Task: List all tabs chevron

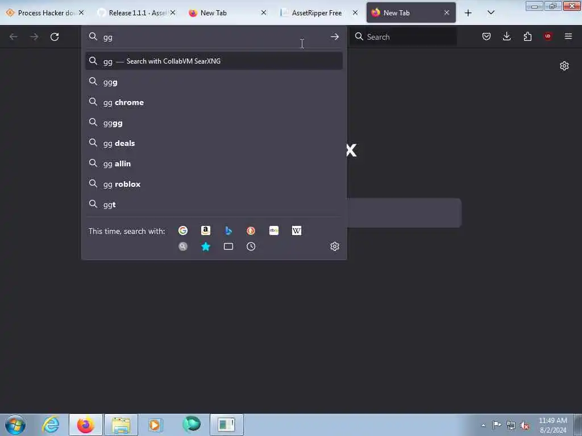Action: point(490,12)
